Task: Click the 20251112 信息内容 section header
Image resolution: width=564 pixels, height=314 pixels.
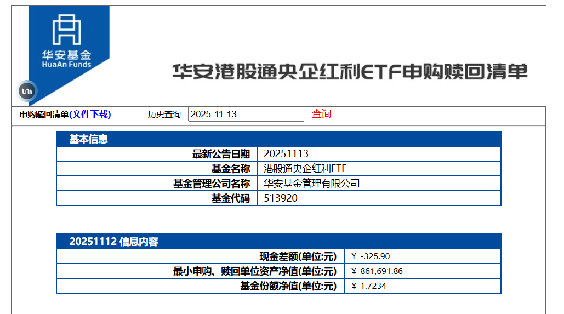Action: tap(278, 241)
